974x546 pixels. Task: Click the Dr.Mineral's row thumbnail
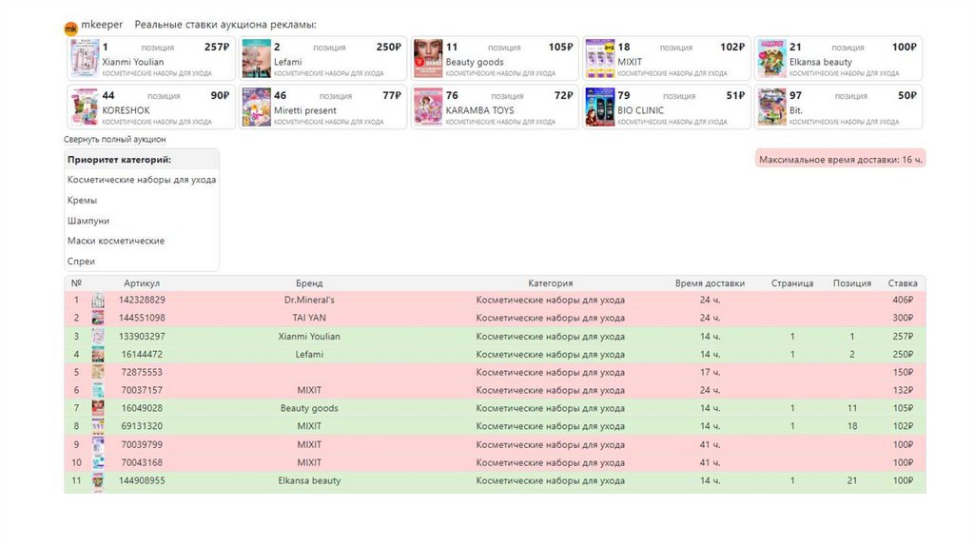pyautogui.click(x=98, y=301)
